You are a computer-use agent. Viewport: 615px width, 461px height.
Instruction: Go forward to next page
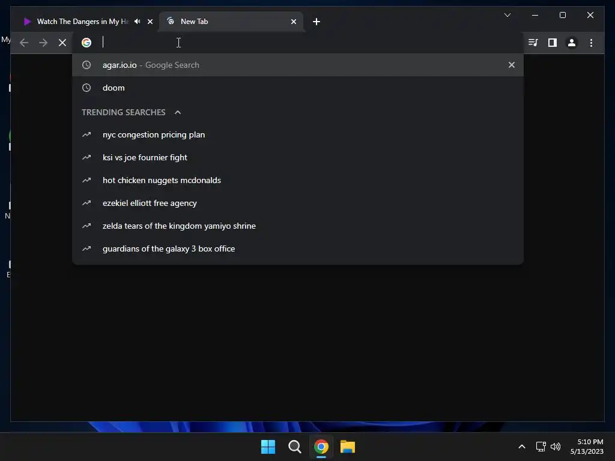pyautogui.click(x=43, y=43)
